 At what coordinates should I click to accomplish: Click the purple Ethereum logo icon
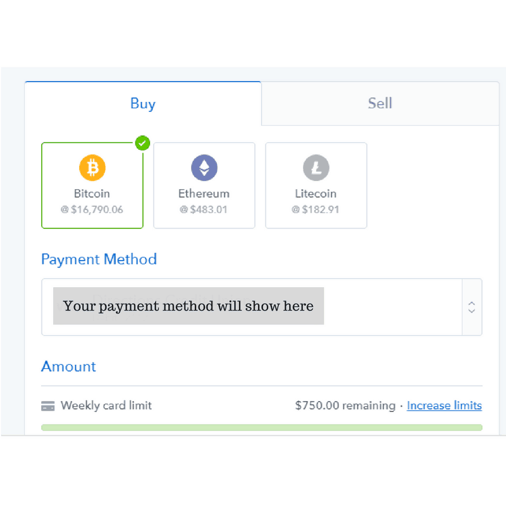(x=204, y=168)
